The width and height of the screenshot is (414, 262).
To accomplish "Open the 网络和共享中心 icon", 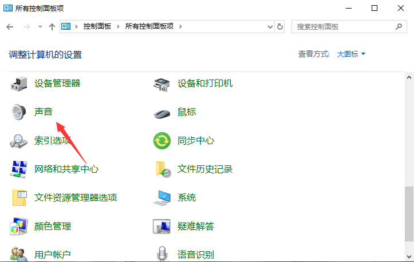I will [x=19, y=169].
